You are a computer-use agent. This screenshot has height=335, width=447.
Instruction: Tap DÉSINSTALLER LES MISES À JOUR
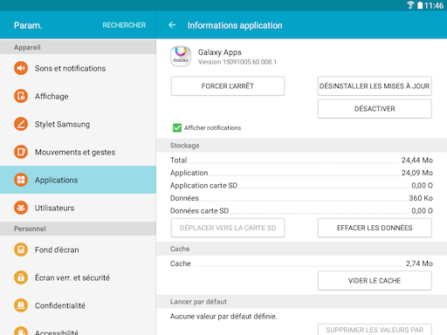[x=375, y=85]
